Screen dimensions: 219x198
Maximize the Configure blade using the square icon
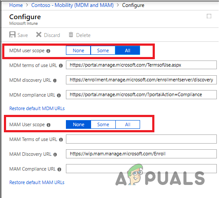coord(209,16)
